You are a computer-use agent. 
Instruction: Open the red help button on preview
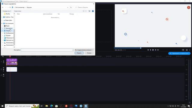(189, 7)
